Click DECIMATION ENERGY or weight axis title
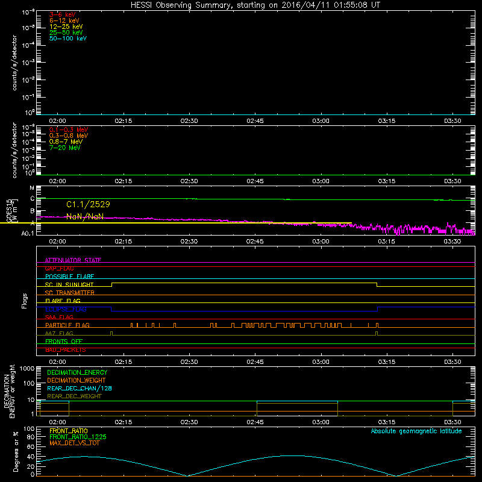This screenshot has height=482, width=482. (9, 391)
